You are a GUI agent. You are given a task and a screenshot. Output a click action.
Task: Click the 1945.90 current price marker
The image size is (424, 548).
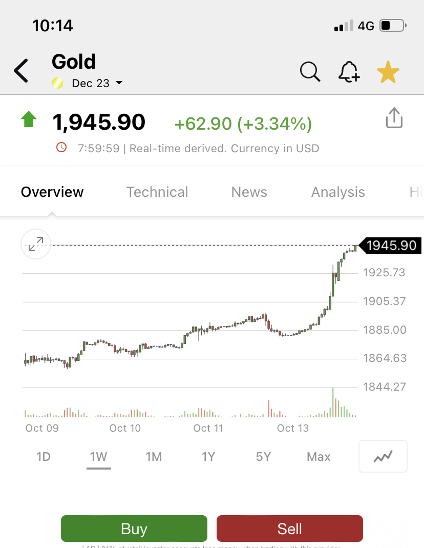point(390,246)
